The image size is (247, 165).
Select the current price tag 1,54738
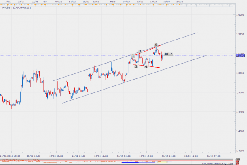240,56
